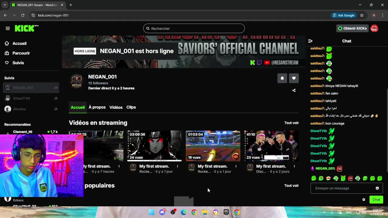Click the Windows Start button
Image resolution: width=388 pixels, height=218 pixels.
[152, 212]
